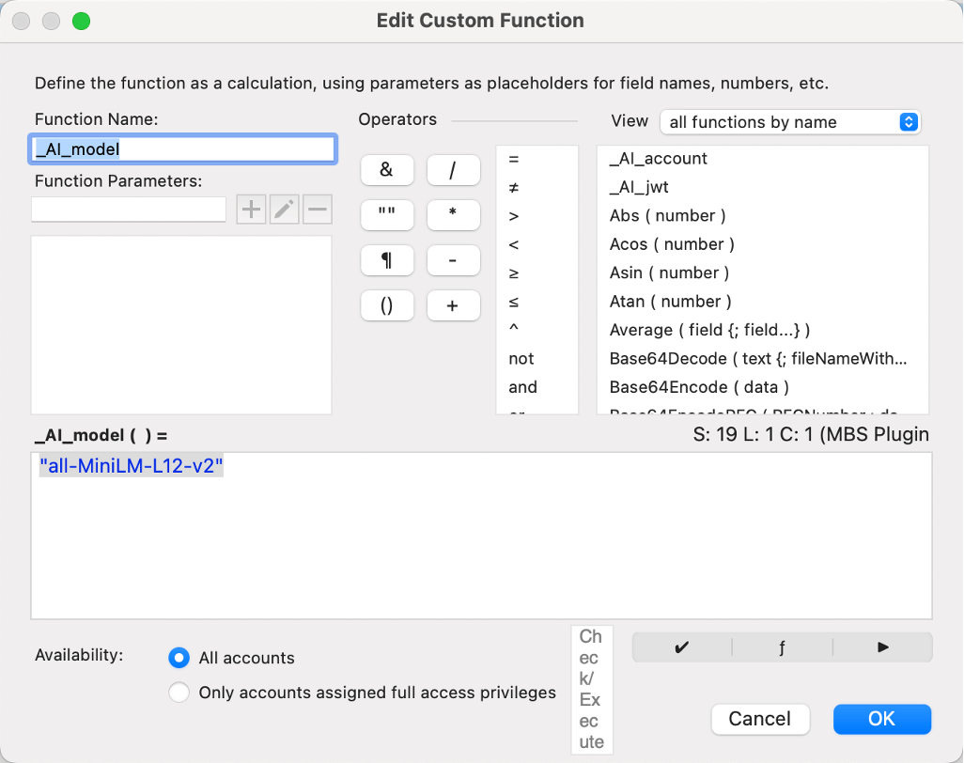964x763 pixels.
Task: Choose _AI_jwt in the functions list
Action: tap(762, 187)
